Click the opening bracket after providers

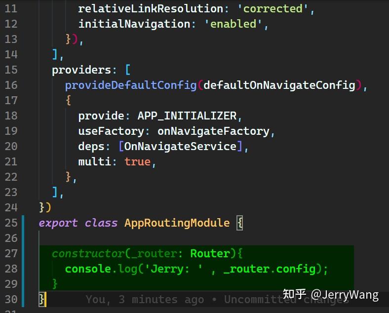coord(127,70)
